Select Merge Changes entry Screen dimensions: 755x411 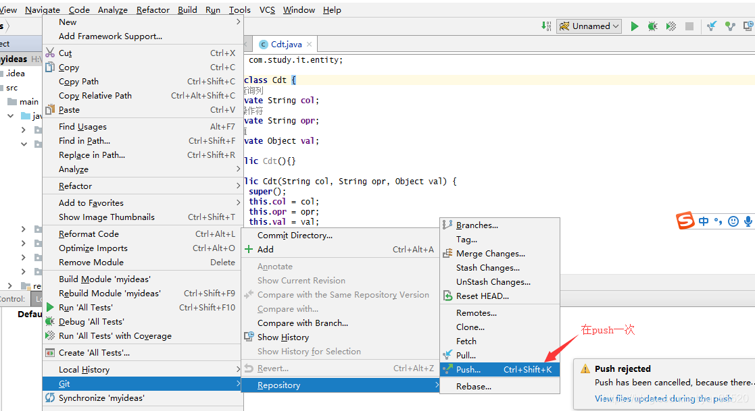500,253
